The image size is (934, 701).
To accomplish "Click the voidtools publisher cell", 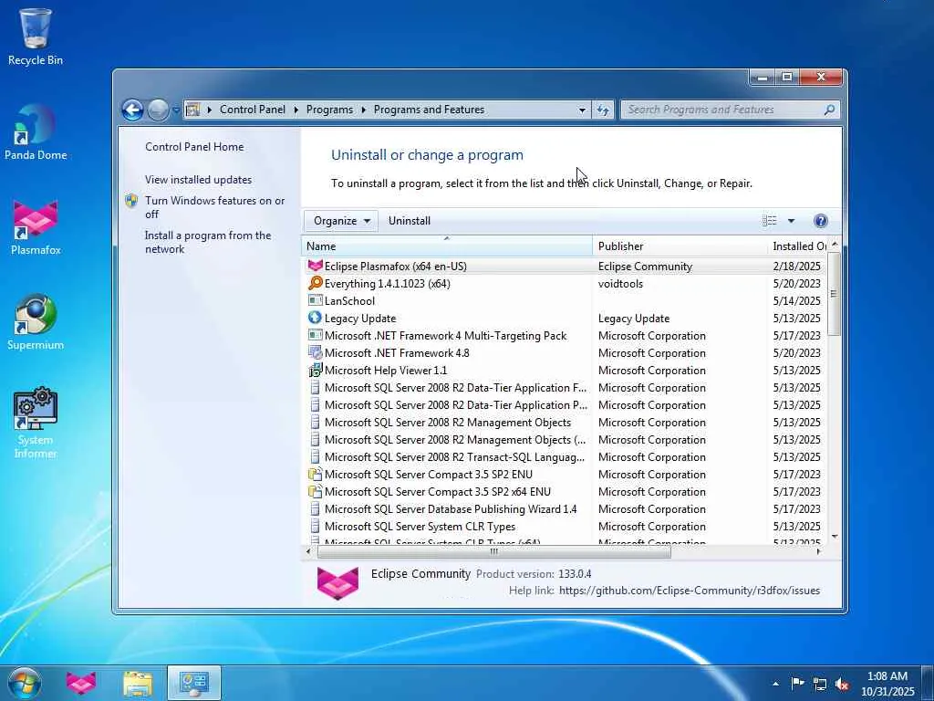I will click(x=620, y=283).
